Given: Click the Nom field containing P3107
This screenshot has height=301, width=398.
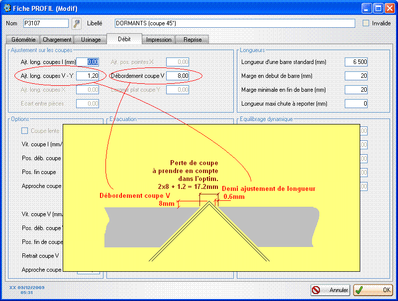Looking at the screenshot, I should 46,23.
